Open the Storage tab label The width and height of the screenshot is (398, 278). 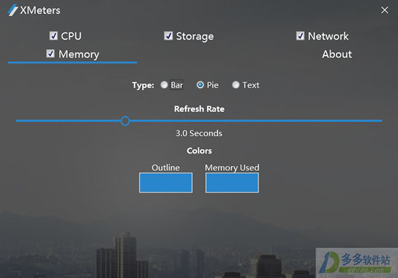[x=195, y=36]
